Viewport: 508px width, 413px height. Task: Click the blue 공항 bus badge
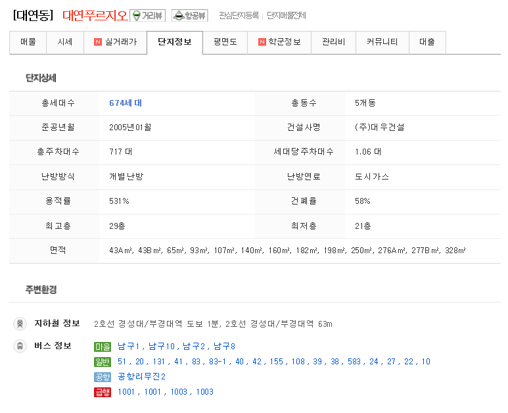click(x=103, y=377)
